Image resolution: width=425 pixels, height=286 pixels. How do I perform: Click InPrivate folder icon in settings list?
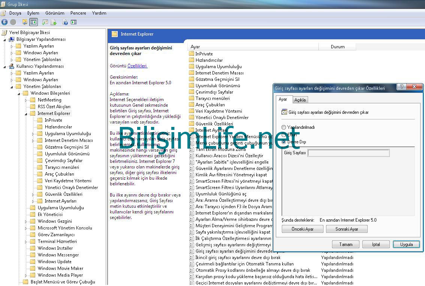(192, 54)
